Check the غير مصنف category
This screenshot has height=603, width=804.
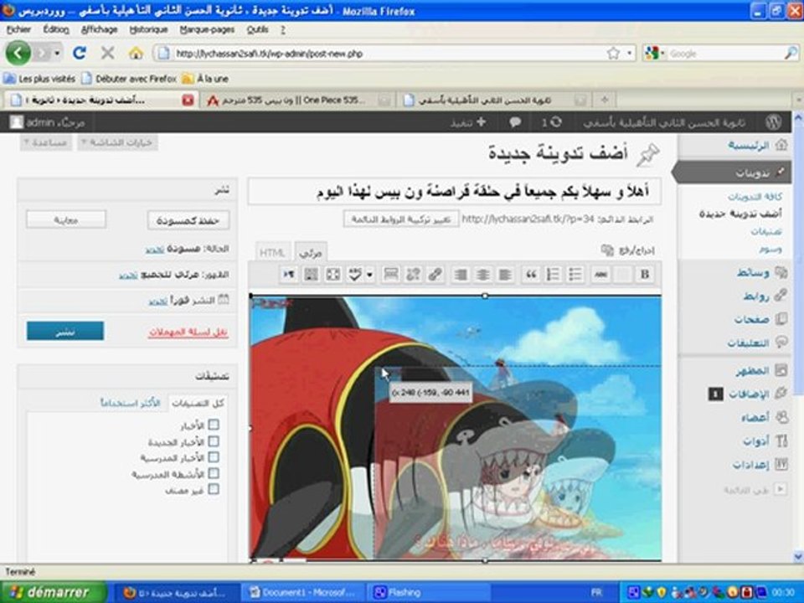point(214,489)
